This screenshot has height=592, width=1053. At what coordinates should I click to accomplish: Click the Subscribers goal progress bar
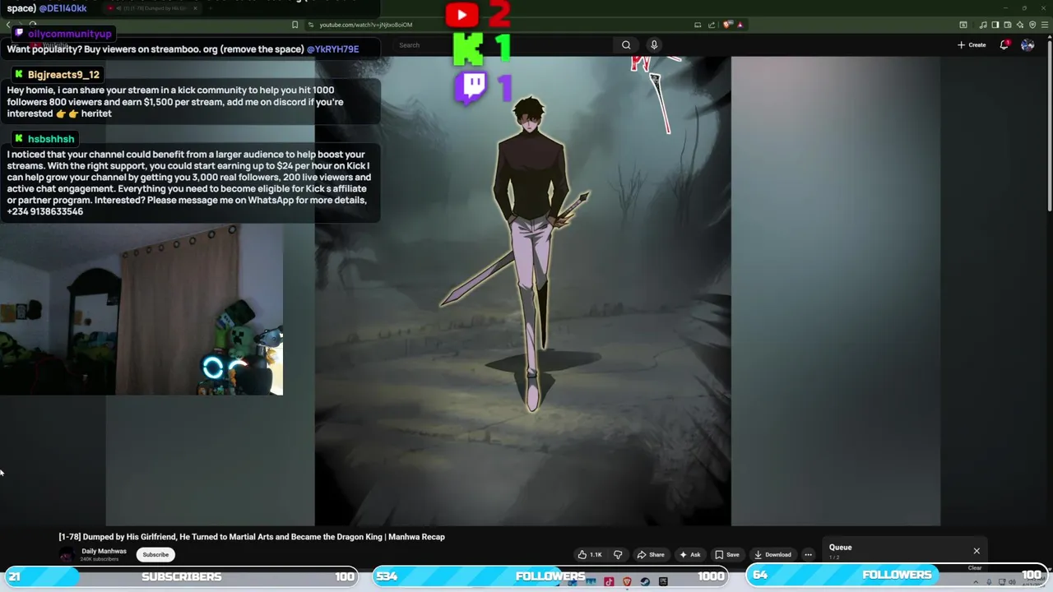(x=181, y=576)
